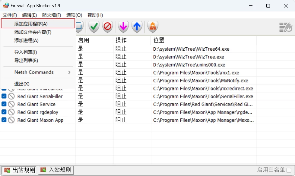Open the 选项(O) menu

pos(74,15)
